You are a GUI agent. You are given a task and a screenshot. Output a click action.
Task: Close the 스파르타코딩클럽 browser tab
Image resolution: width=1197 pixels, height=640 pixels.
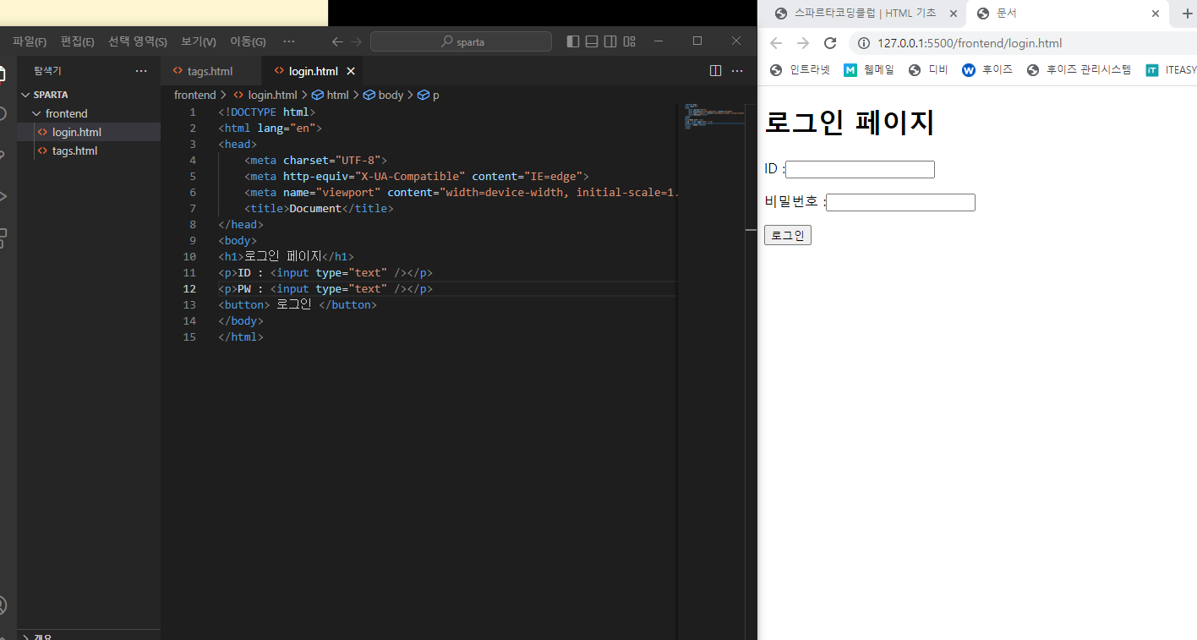click(x=954, y=14)
